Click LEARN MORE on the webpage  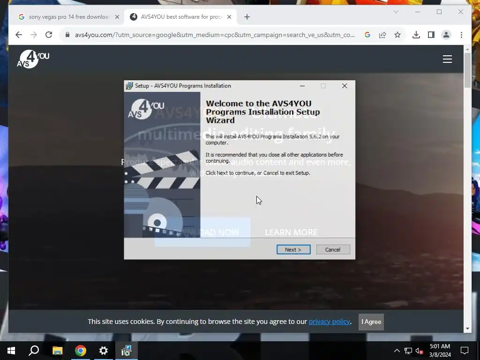point(291,232)
